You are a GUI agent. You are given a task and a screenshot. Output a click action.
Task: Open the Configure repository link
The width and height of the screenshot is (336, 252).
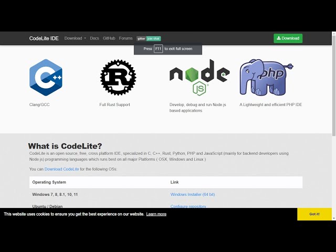pyautogui.click(x=188, y=206)
